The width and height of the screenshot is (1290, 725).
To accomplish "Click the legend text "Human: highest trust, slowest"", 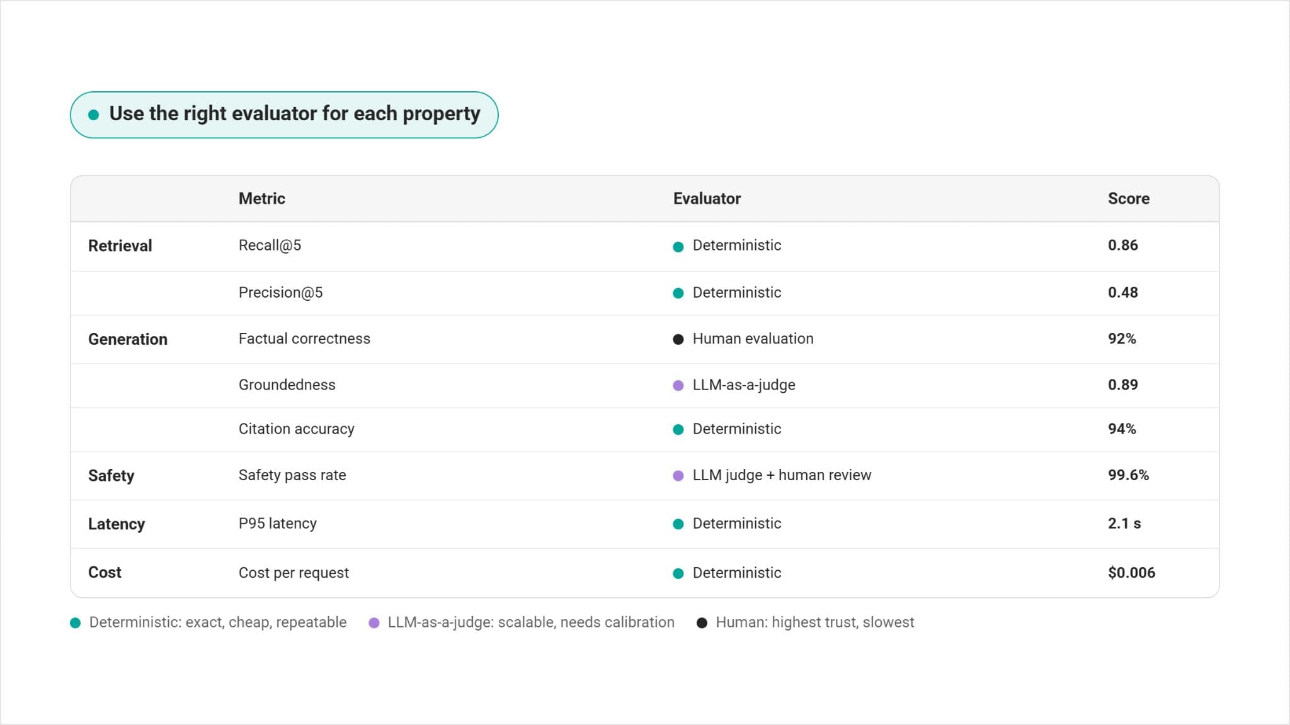I will click(x=814, y=622).
